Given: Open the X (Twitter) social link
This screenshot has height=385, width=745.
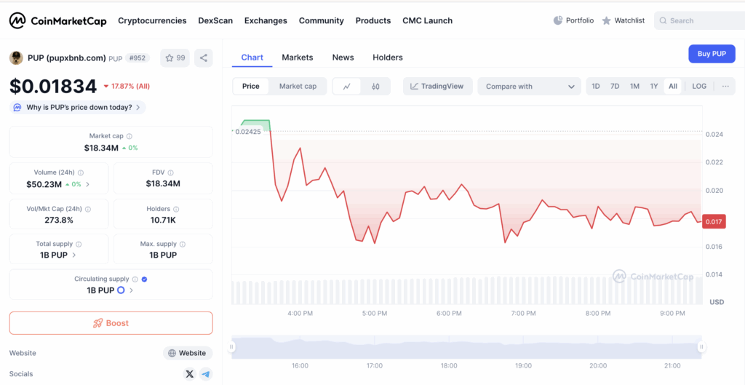Looking at the screenshot, I should click(x=190, y=374).
